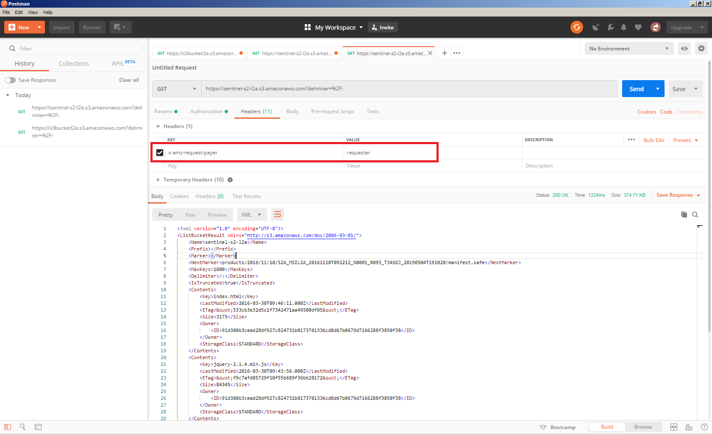
Task: Toggle sidebar visibility icon in status bar
Action: pos(8,427)
